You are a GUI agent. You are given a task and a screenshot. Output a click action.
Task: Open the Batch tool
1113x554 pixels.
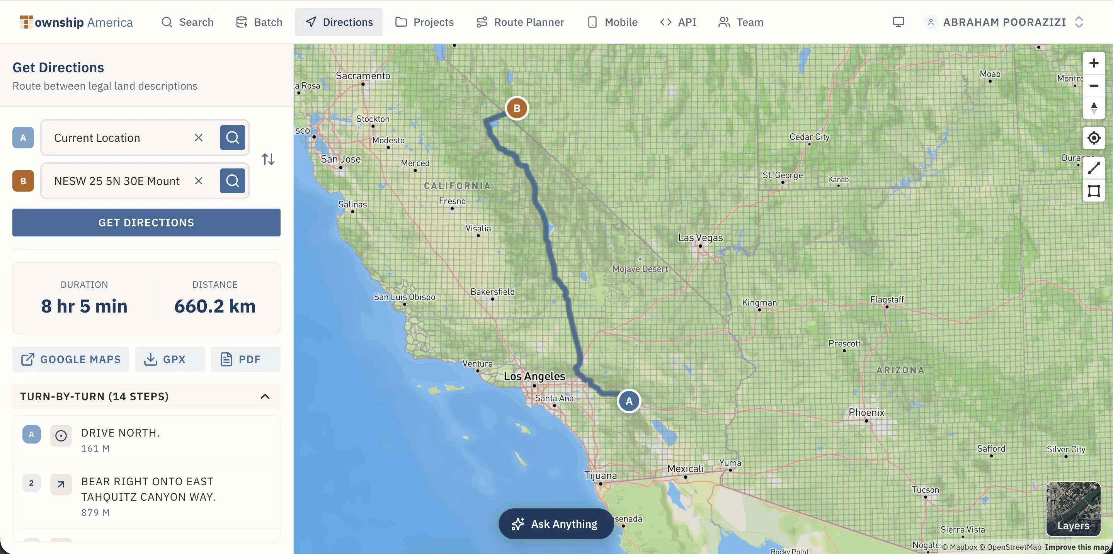point(259,22)
